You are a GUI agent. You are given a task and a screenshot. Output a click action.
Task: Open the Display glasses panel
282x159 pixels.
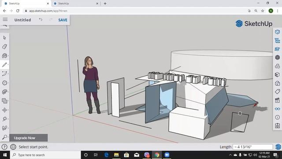click(x=277, y=109)
